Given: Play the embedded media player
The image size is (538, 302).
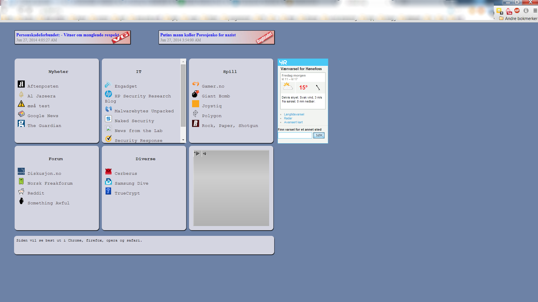Looking at the screenshot, I should (197, 153).
